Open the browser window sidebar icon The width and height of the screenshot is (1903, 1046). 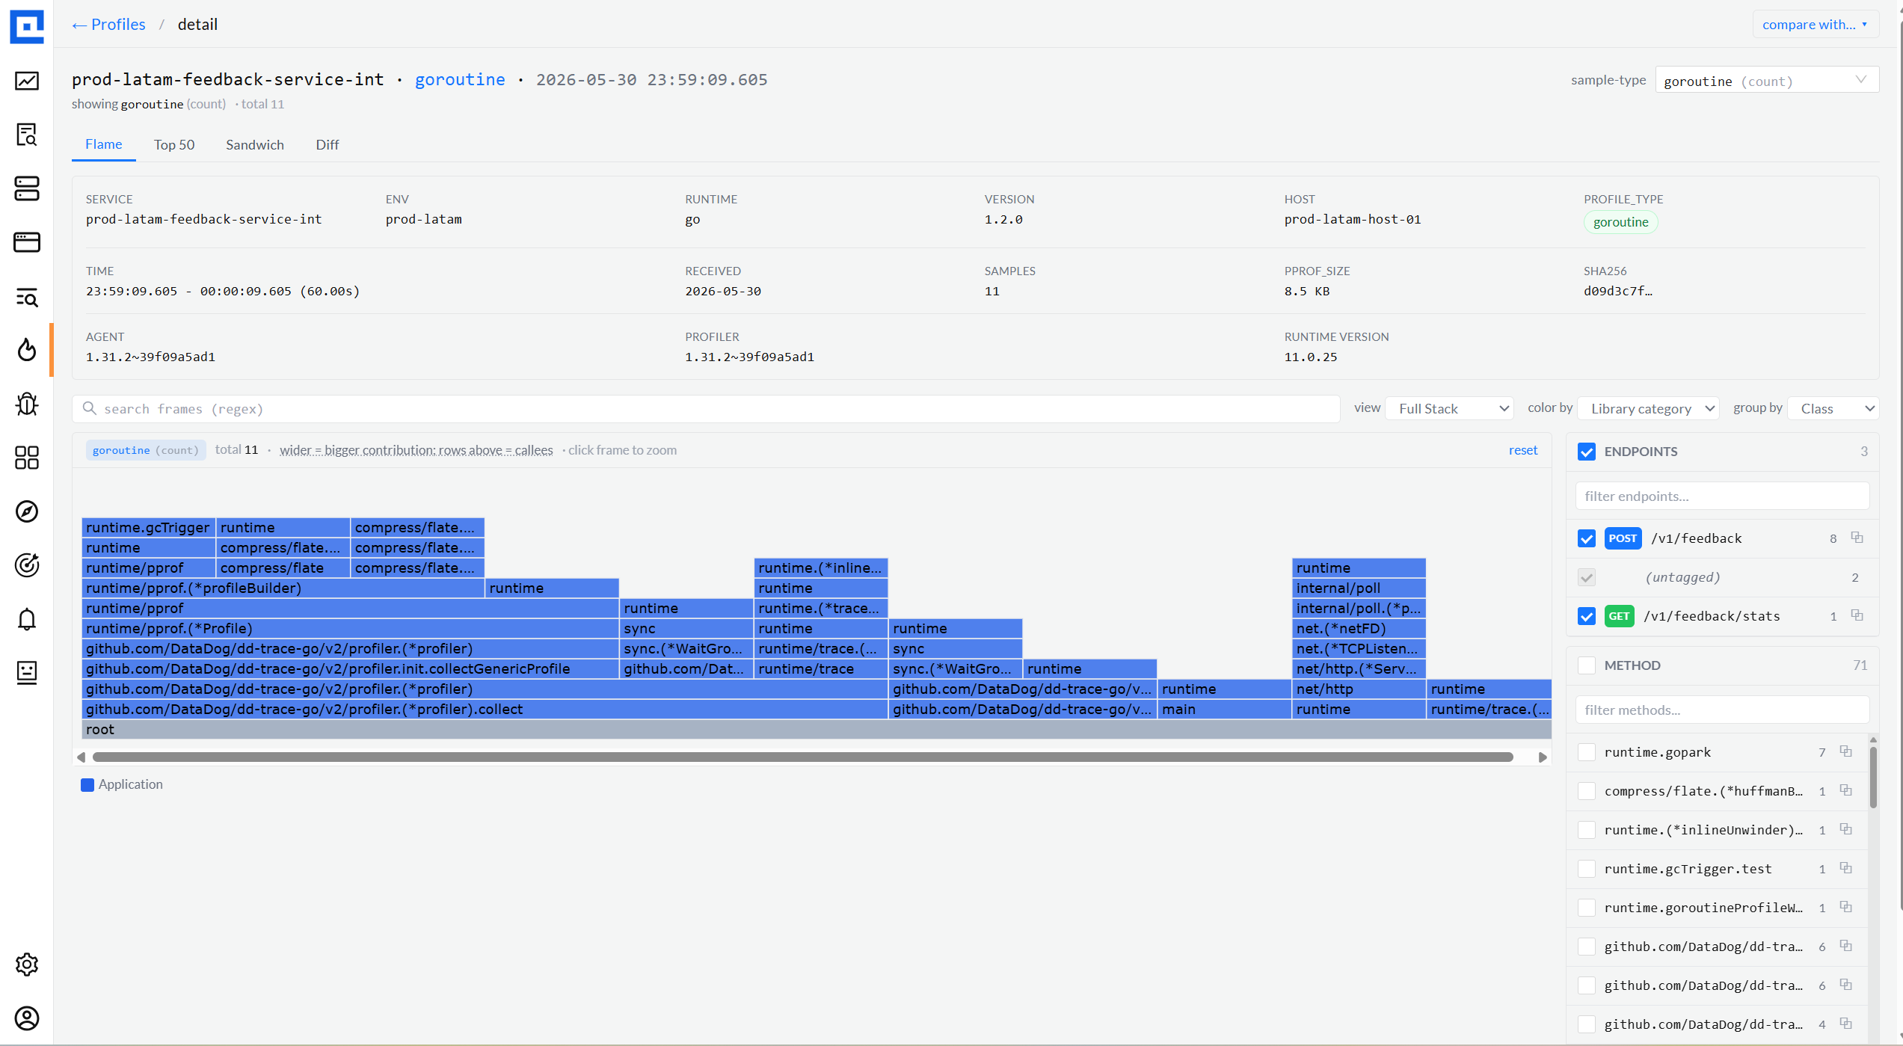(27, 242)
